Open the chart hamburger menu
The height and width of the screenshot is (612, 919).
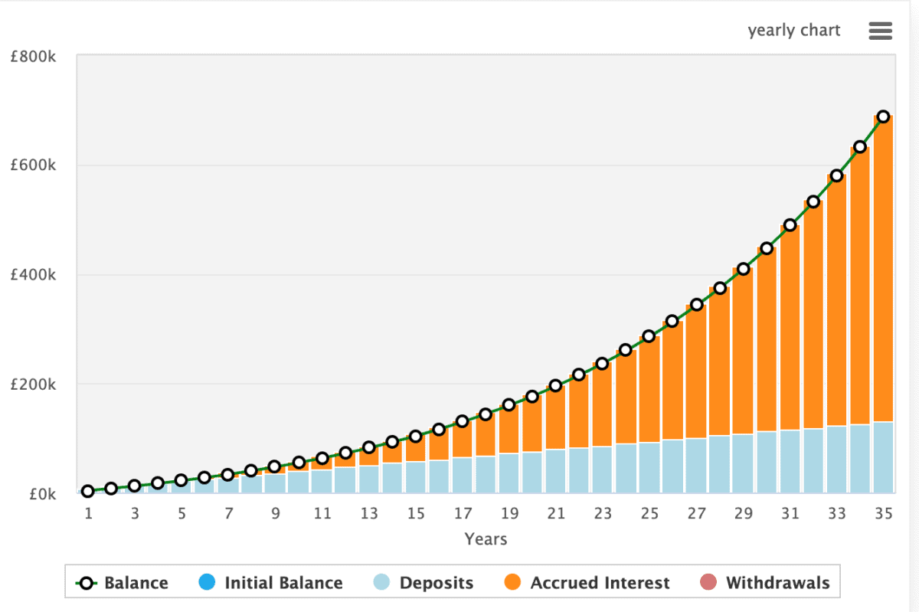coord(881,31)
